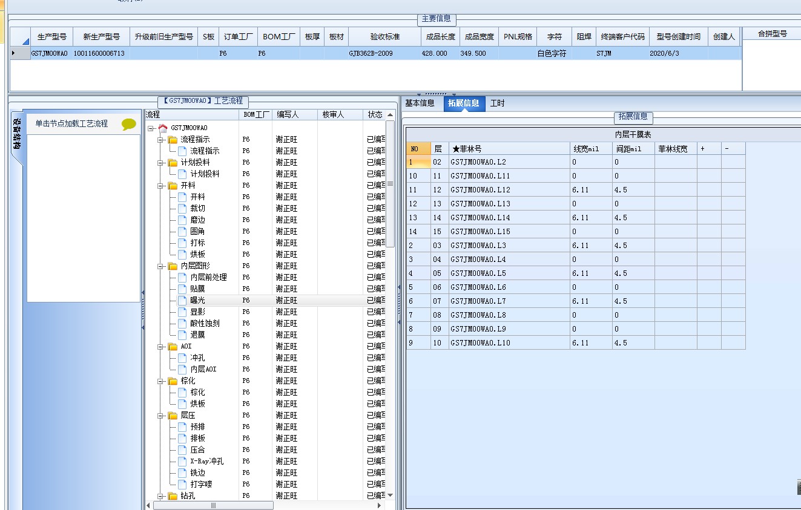Switch to the 基本信息 tab
Image resolution: width=801 pixels, height=510 pixels.
[420, 103]
